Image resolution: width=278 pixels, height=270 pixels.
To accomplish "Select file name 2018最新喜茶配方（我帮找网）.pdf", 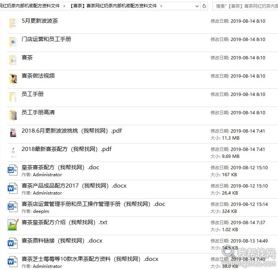I will point(67,149).
